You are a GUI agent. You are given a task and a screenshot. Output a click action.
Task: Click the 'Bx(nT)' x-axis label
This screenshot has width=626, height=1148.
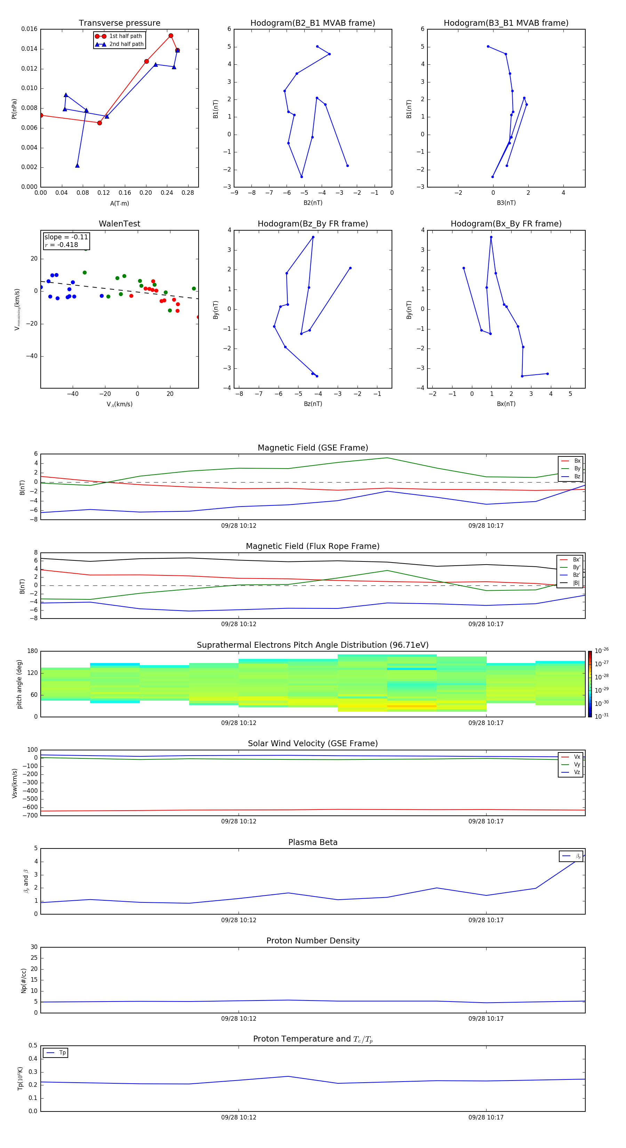click(506, 404)
